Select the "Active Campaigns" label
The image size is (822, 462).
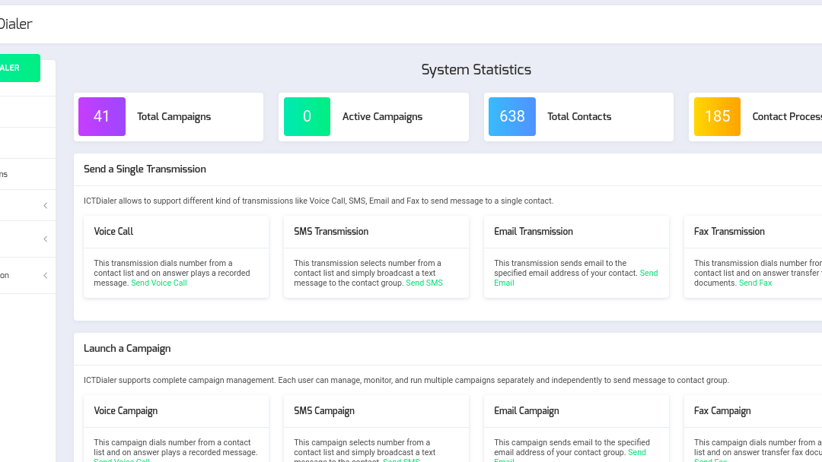pos(382,117)
